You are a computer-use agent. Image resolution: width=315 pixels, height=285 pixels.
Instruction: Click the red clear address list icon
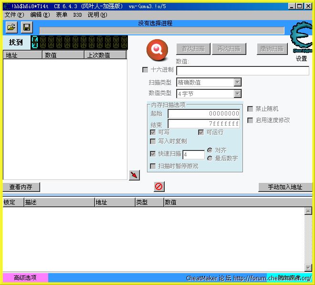click(x=159, y=187)
